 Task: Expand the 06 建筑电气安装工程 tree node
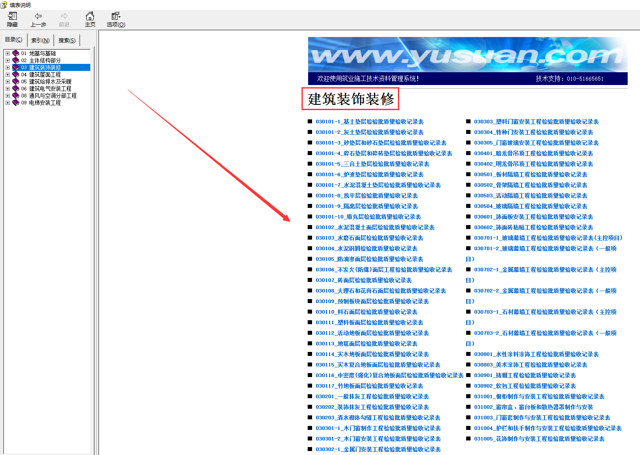click(x=7, y=89)
